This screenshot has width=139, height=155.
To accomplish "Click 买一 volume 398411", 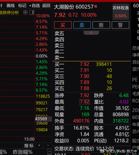I will 104,64.
